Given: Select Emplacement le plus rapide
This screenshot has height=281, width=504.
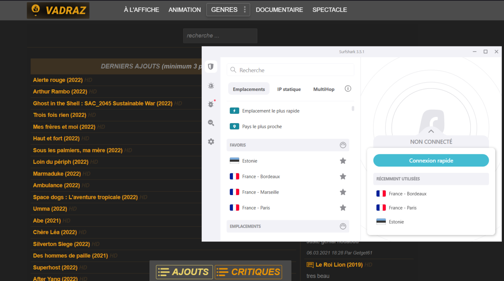Looking at the screenshot, I should click(271, 111).
